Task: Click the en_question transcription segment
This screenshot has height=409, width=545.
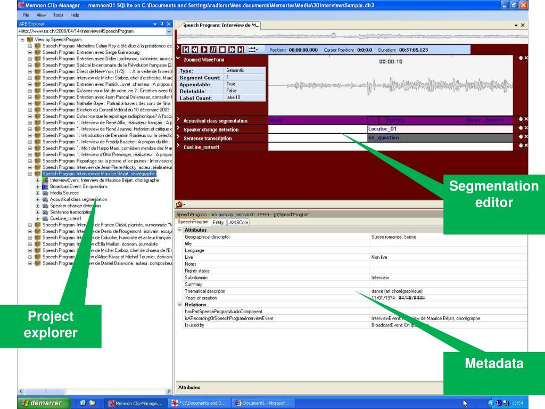Action: click(x=440, y=138)
